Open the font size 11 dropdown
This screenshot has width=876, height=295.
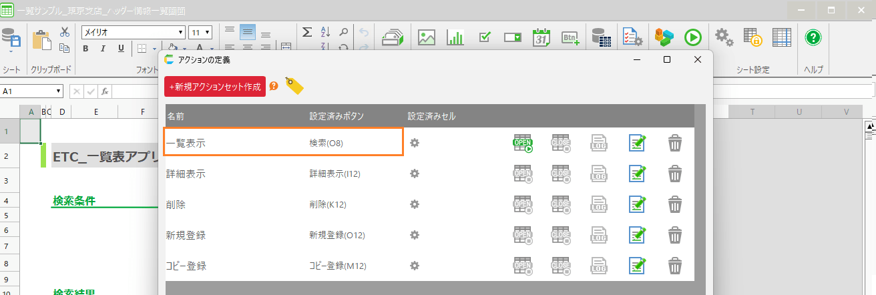tap(208, 32)
